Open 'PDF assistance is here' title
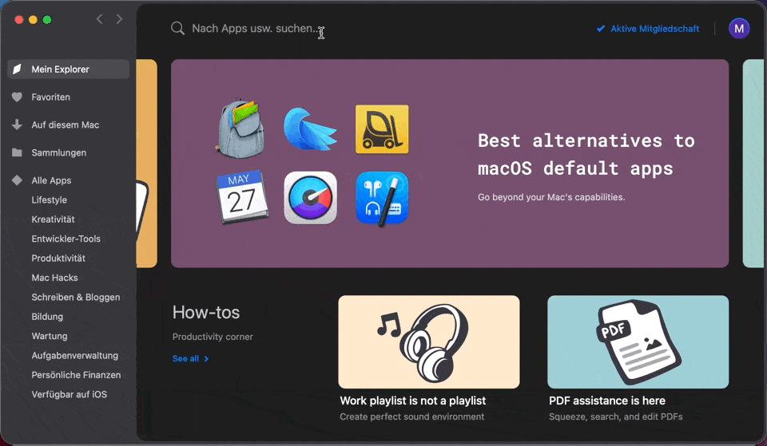The width and height of the screenshot is (767, 446). [607, 401]
